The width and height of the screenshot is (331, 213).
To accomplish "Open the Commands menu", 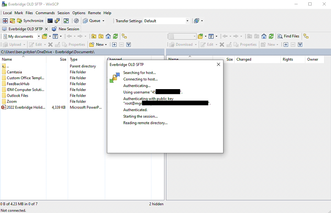I will coord(45,13).
